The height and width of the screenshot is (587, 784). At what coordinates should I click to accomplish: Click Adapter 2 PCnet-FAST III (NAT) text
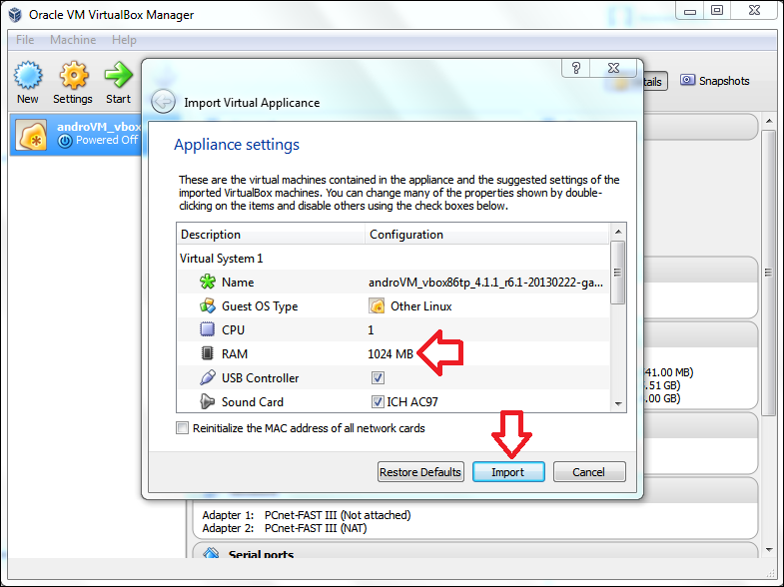[285, 528]
